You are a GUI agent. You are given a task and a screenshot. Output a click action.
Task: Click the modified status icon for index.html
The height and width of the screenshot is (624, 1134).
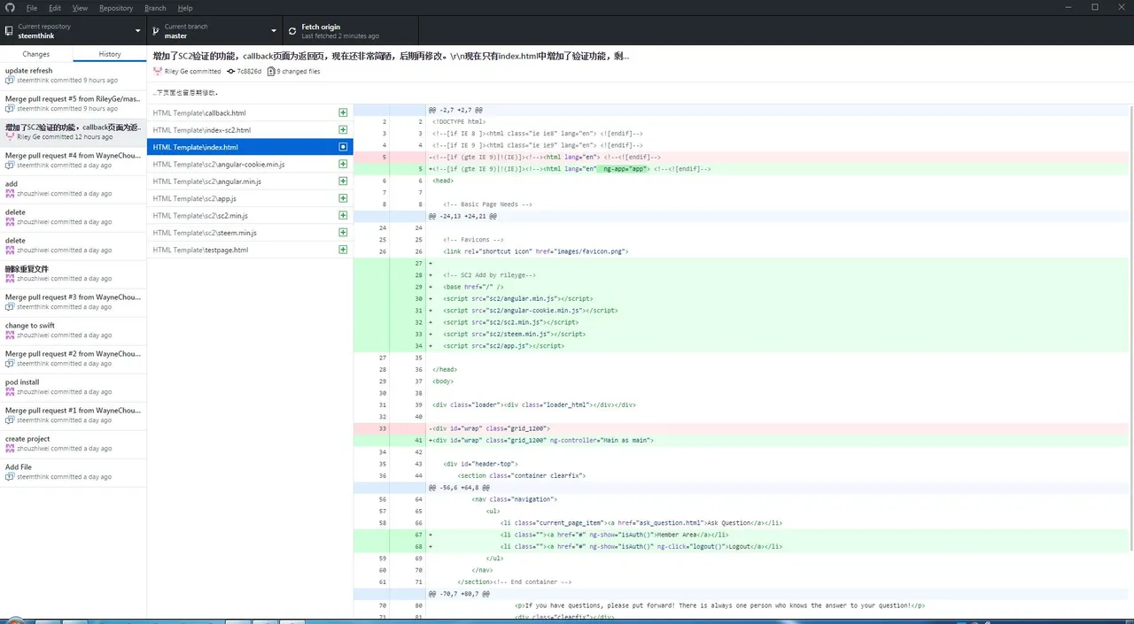point(343,147)
